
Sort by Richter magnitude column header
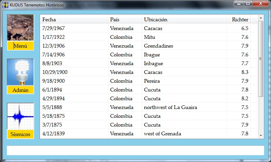click(x=239, y=20)
